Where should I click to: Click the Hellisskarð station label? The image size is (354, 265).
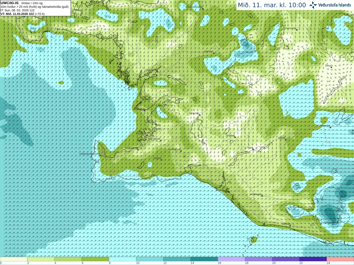tap(175, 149)
